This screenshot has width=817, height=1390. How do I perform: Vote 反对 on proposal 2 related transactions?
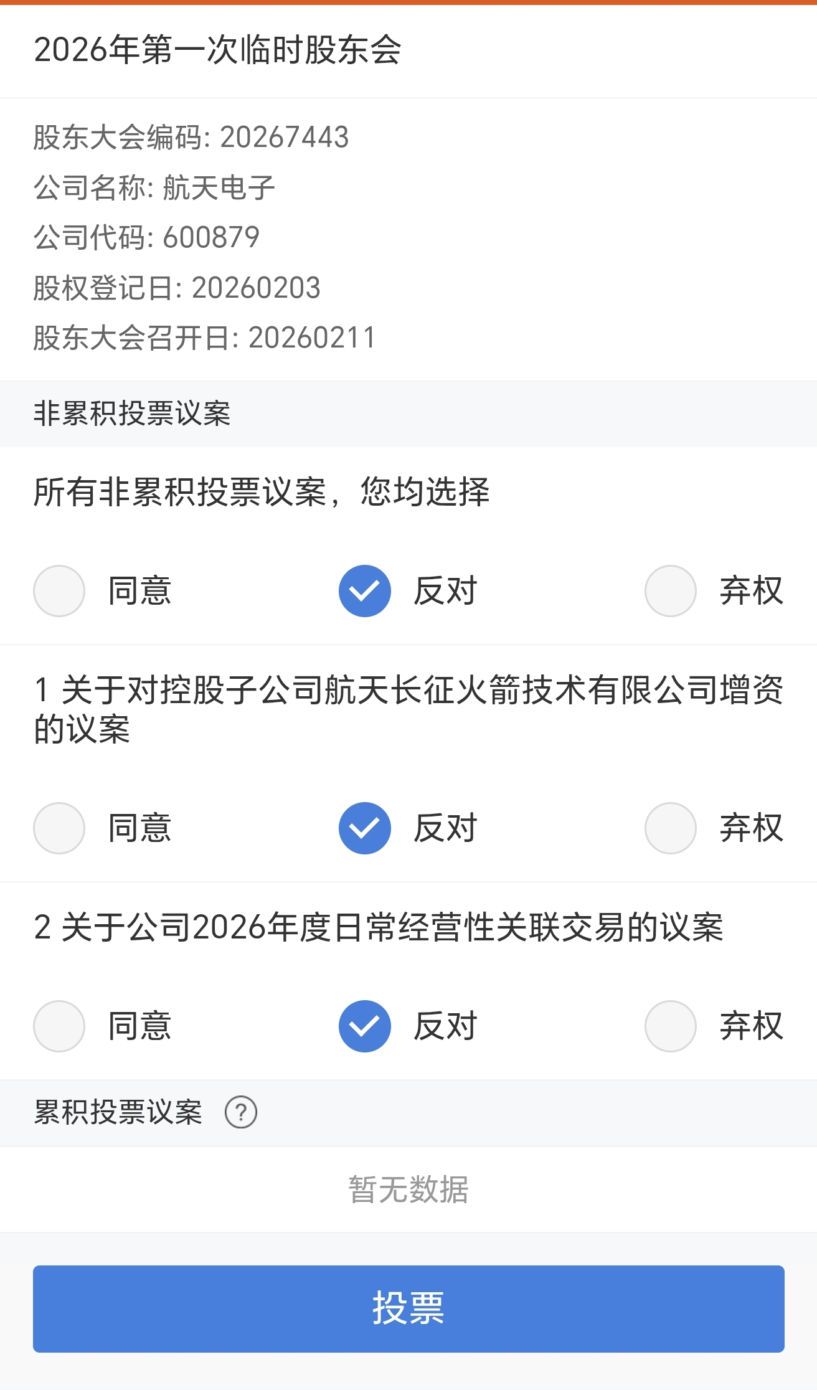click(x=365, y=1026)
